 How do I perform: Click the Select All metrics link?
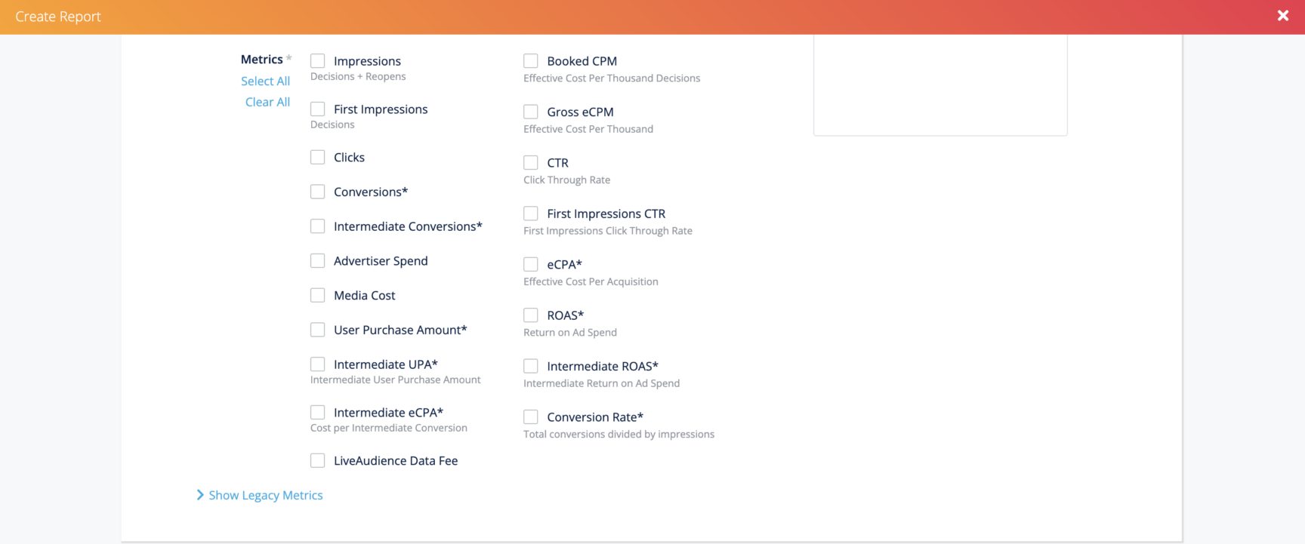pos(265,81)
